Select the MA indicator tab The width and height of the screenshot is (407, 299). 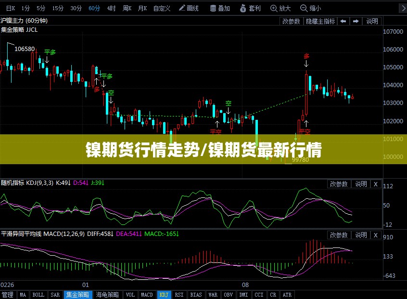tap(23, 295)
